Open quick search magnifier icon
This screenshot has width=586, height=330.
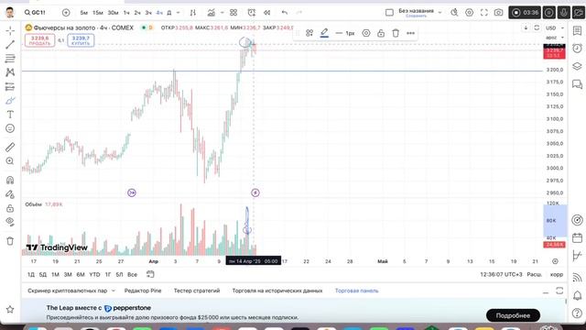[454, 13]
